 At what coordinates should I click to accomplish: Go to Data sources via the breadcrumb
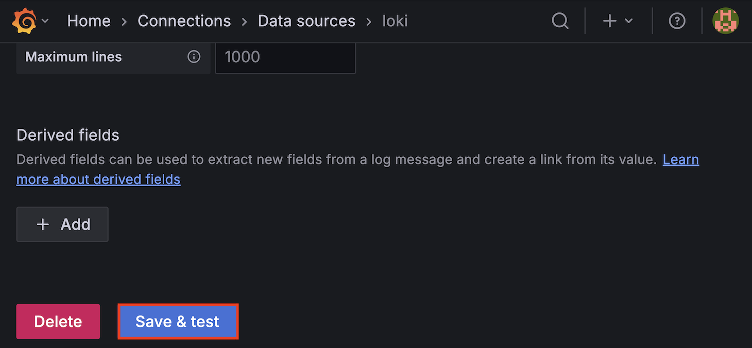[306, 21]
